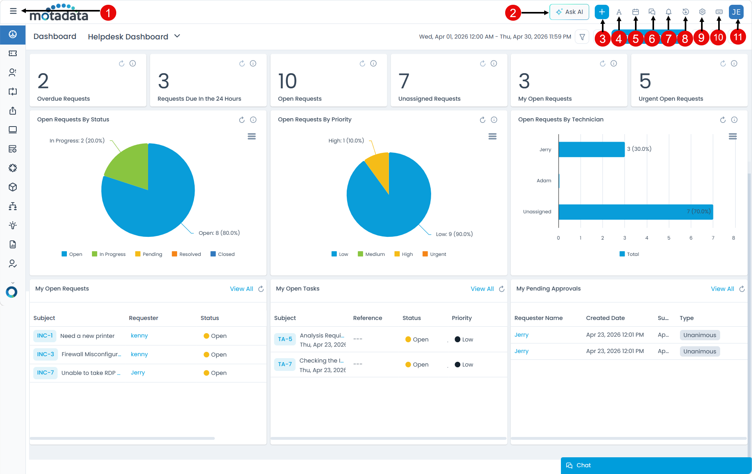Open the calendar icon in header

click(x=635, y=12)
